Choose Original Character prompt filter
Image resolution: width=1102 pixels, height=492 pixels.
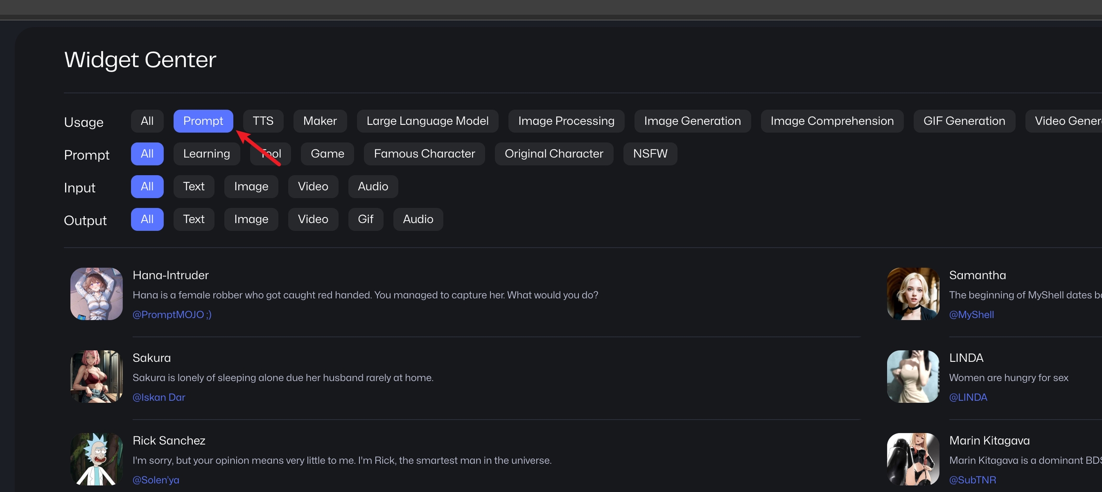[x=553, y=154]
